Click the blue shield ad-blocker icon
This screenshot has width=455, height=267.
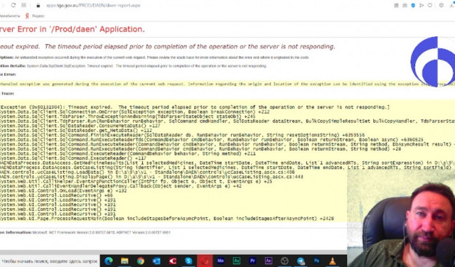point(413,5)
